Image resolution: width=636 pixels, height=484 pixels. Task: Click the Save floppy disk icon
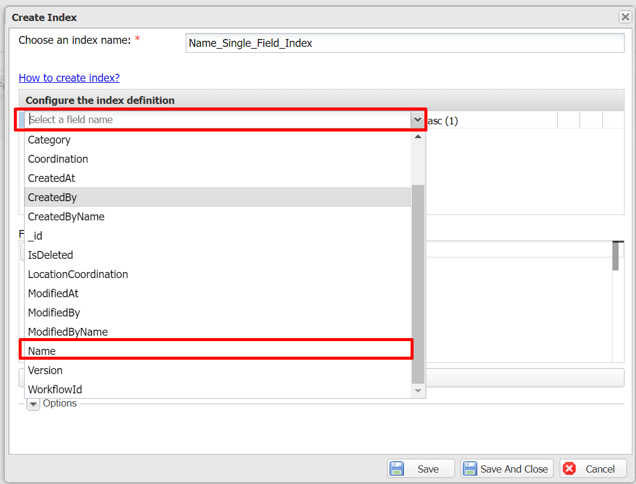pos(397,468)
